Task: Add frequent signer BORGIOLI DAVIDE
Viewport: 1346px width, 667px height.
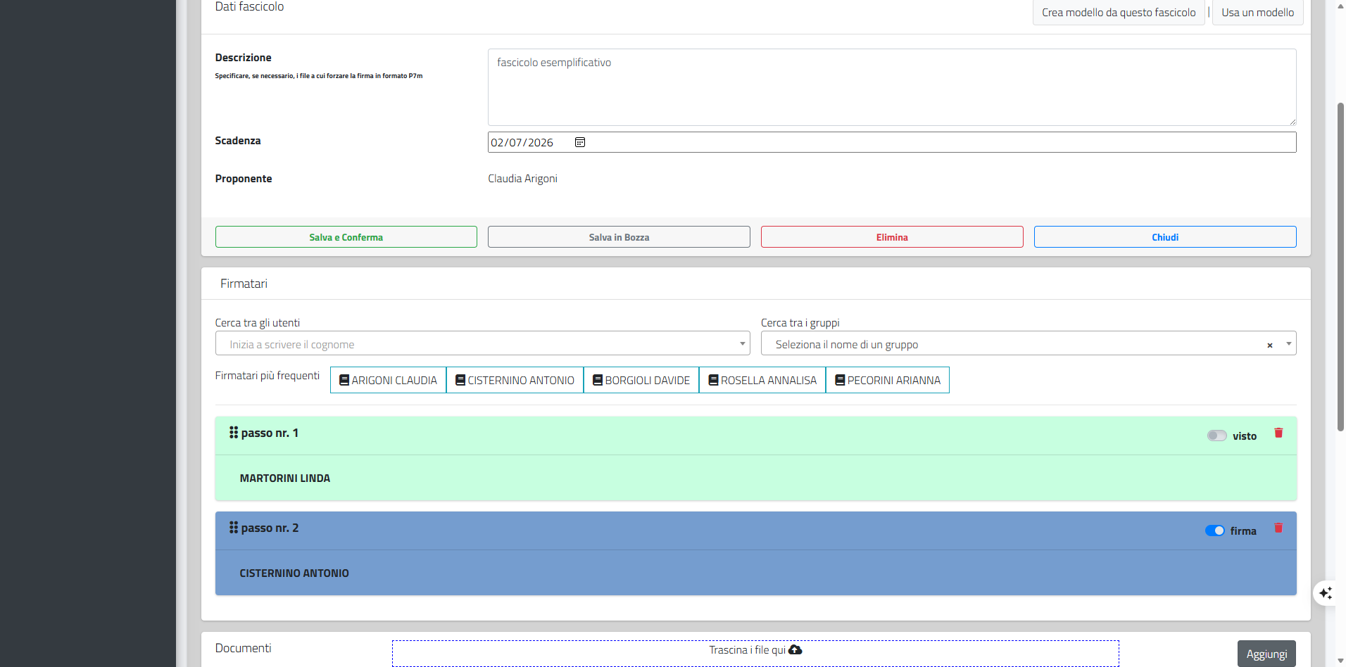Action: click(641, 380)
